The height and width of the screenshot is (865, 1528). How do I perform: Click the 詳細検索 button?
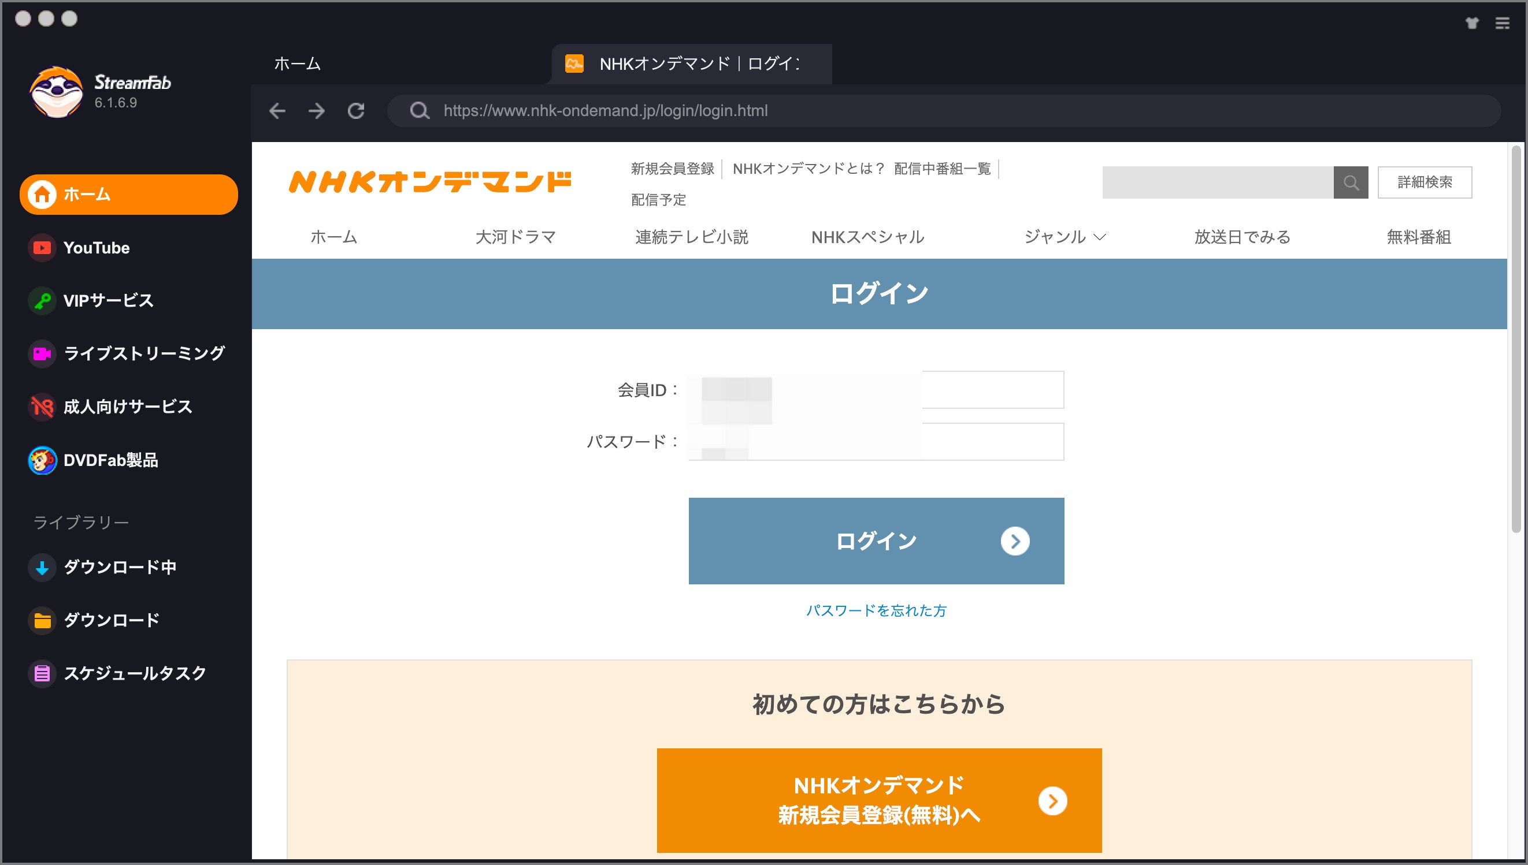(1425, 182)
